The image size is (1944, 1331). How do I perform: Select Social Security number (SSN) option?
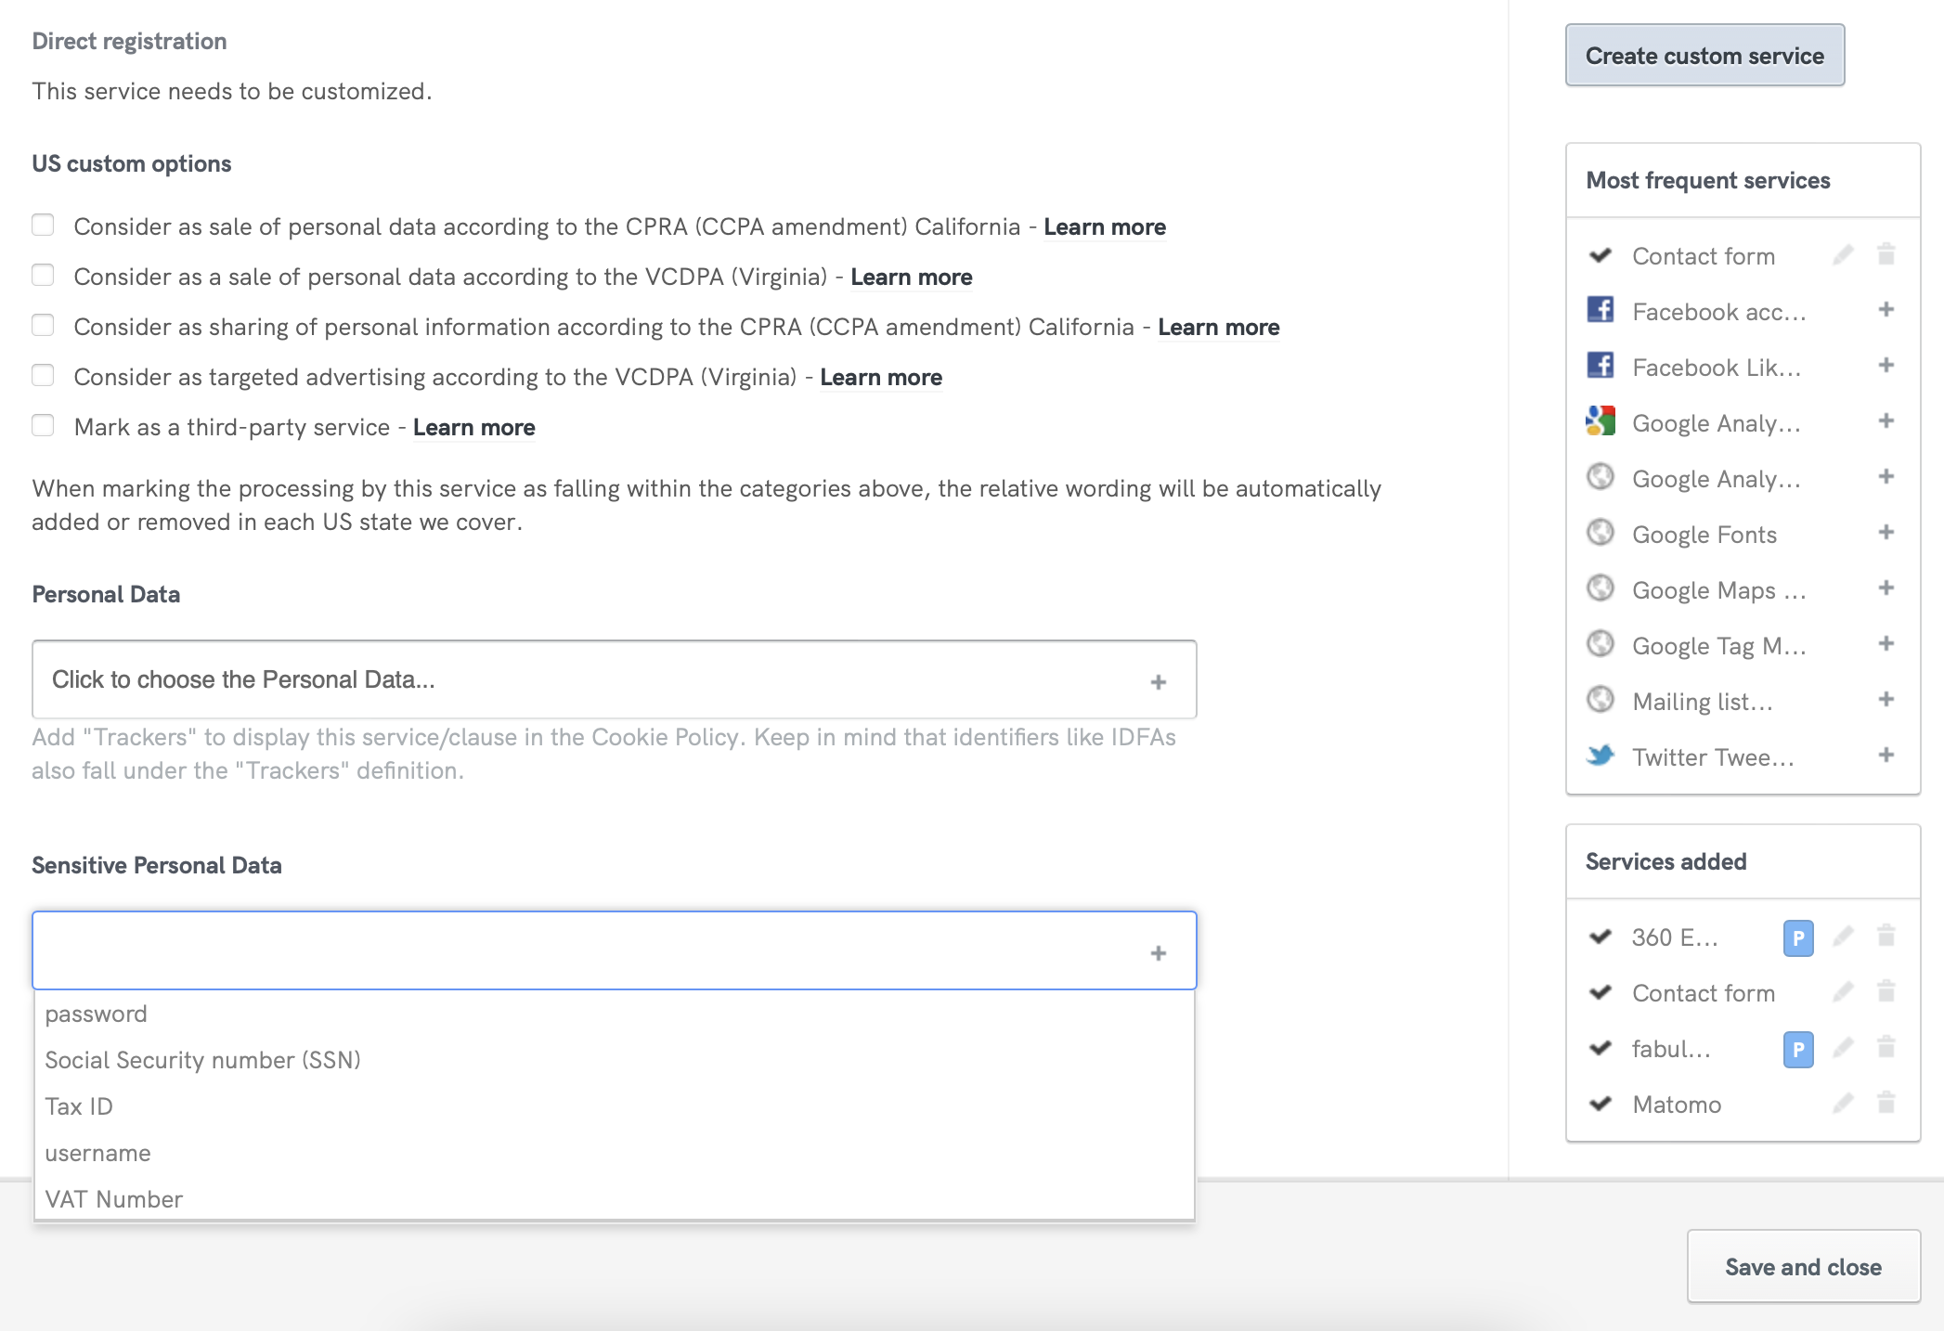click(x=202, y=1060)
